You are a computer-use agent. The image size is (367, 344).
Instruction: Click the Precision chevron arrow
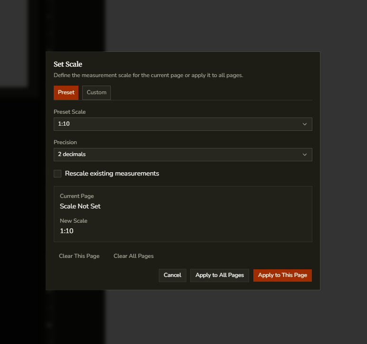coord(305,155)
